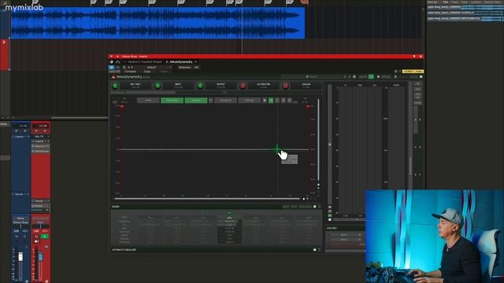Image resolution: width=504 pixels, height=283 pixels.
Task: Toggle the INPUT green power knob
Action: click(157, 86)
